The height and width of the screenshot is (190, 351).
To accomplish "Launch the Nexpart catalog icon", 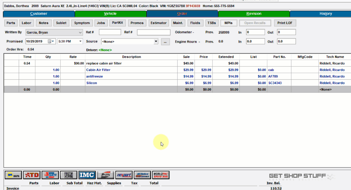I will 124,175.
